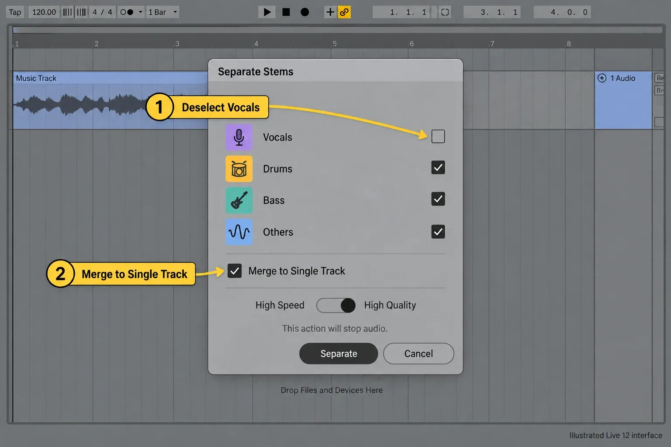Click the Cancel button
Viewport: 671px width, 447px height.
419,354
